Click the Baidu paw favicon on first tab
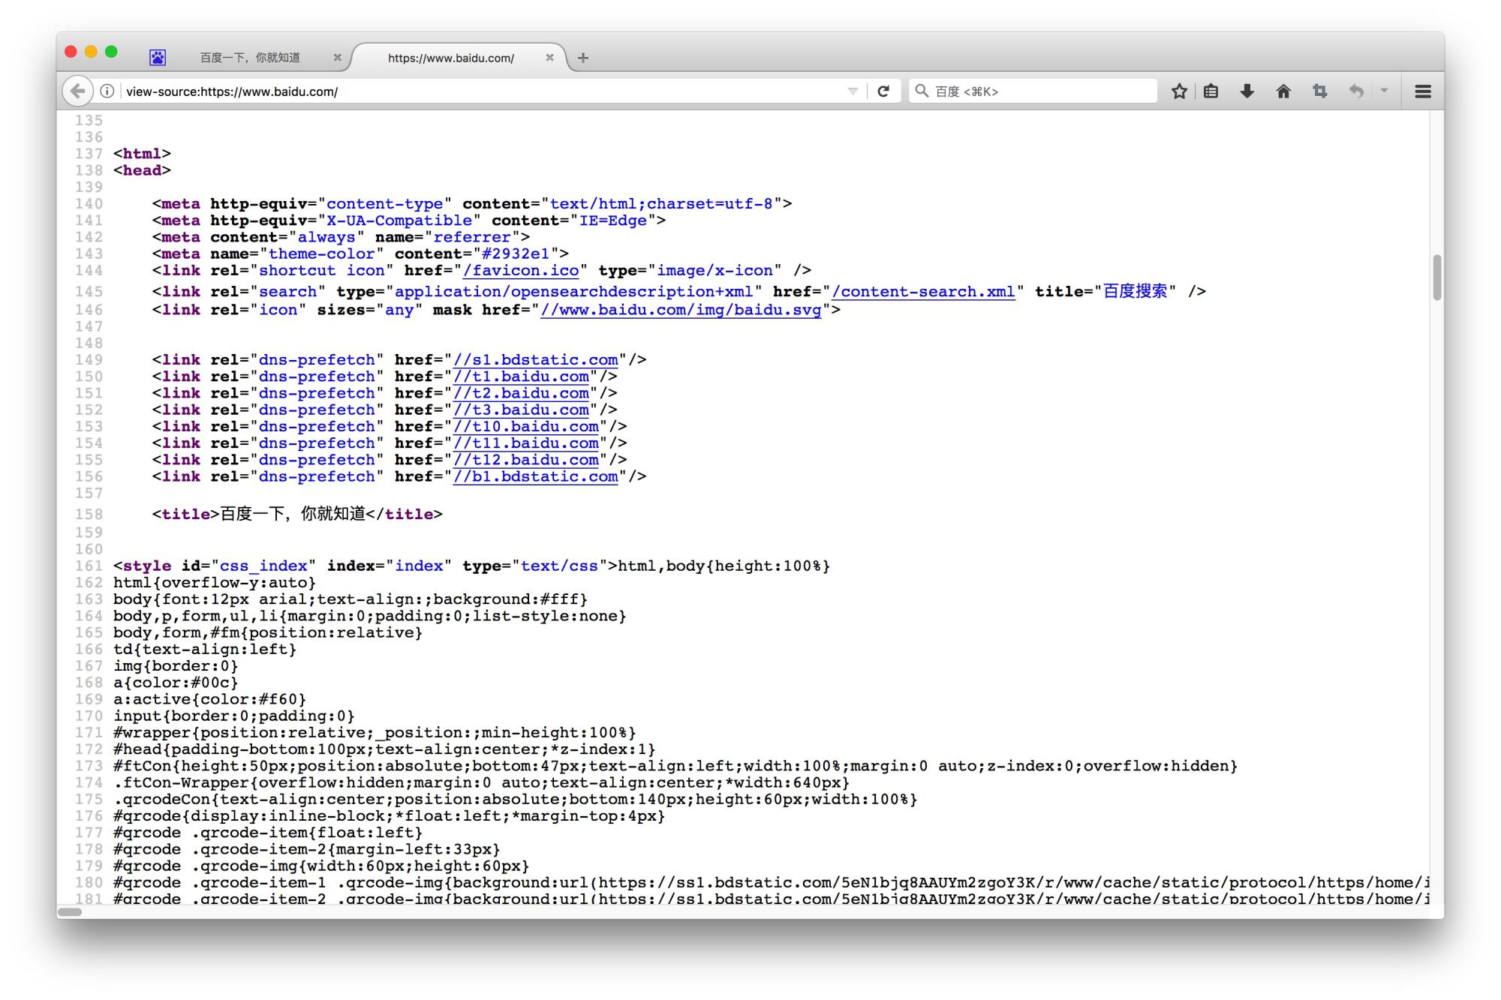The width and height of the screenshot is (1501, 1000). 158,57
